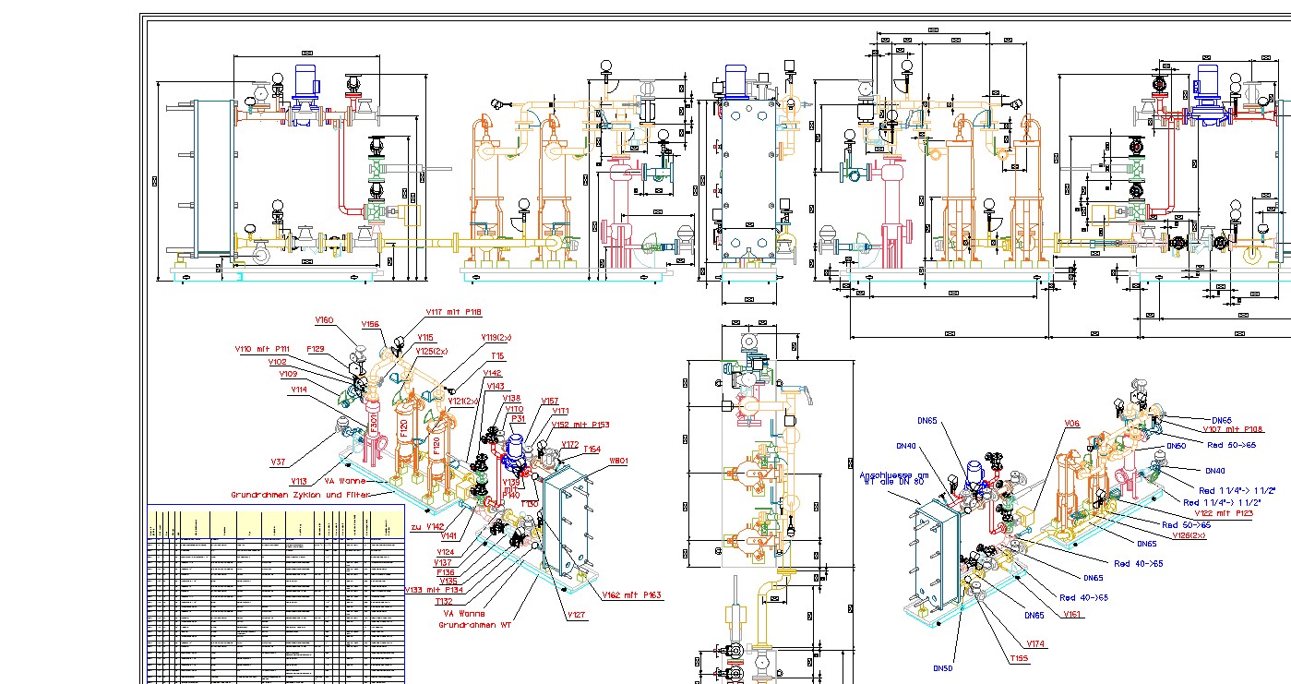Select the V174 callout text
The image size is (1291, 684).
[x=1035, y=642]
